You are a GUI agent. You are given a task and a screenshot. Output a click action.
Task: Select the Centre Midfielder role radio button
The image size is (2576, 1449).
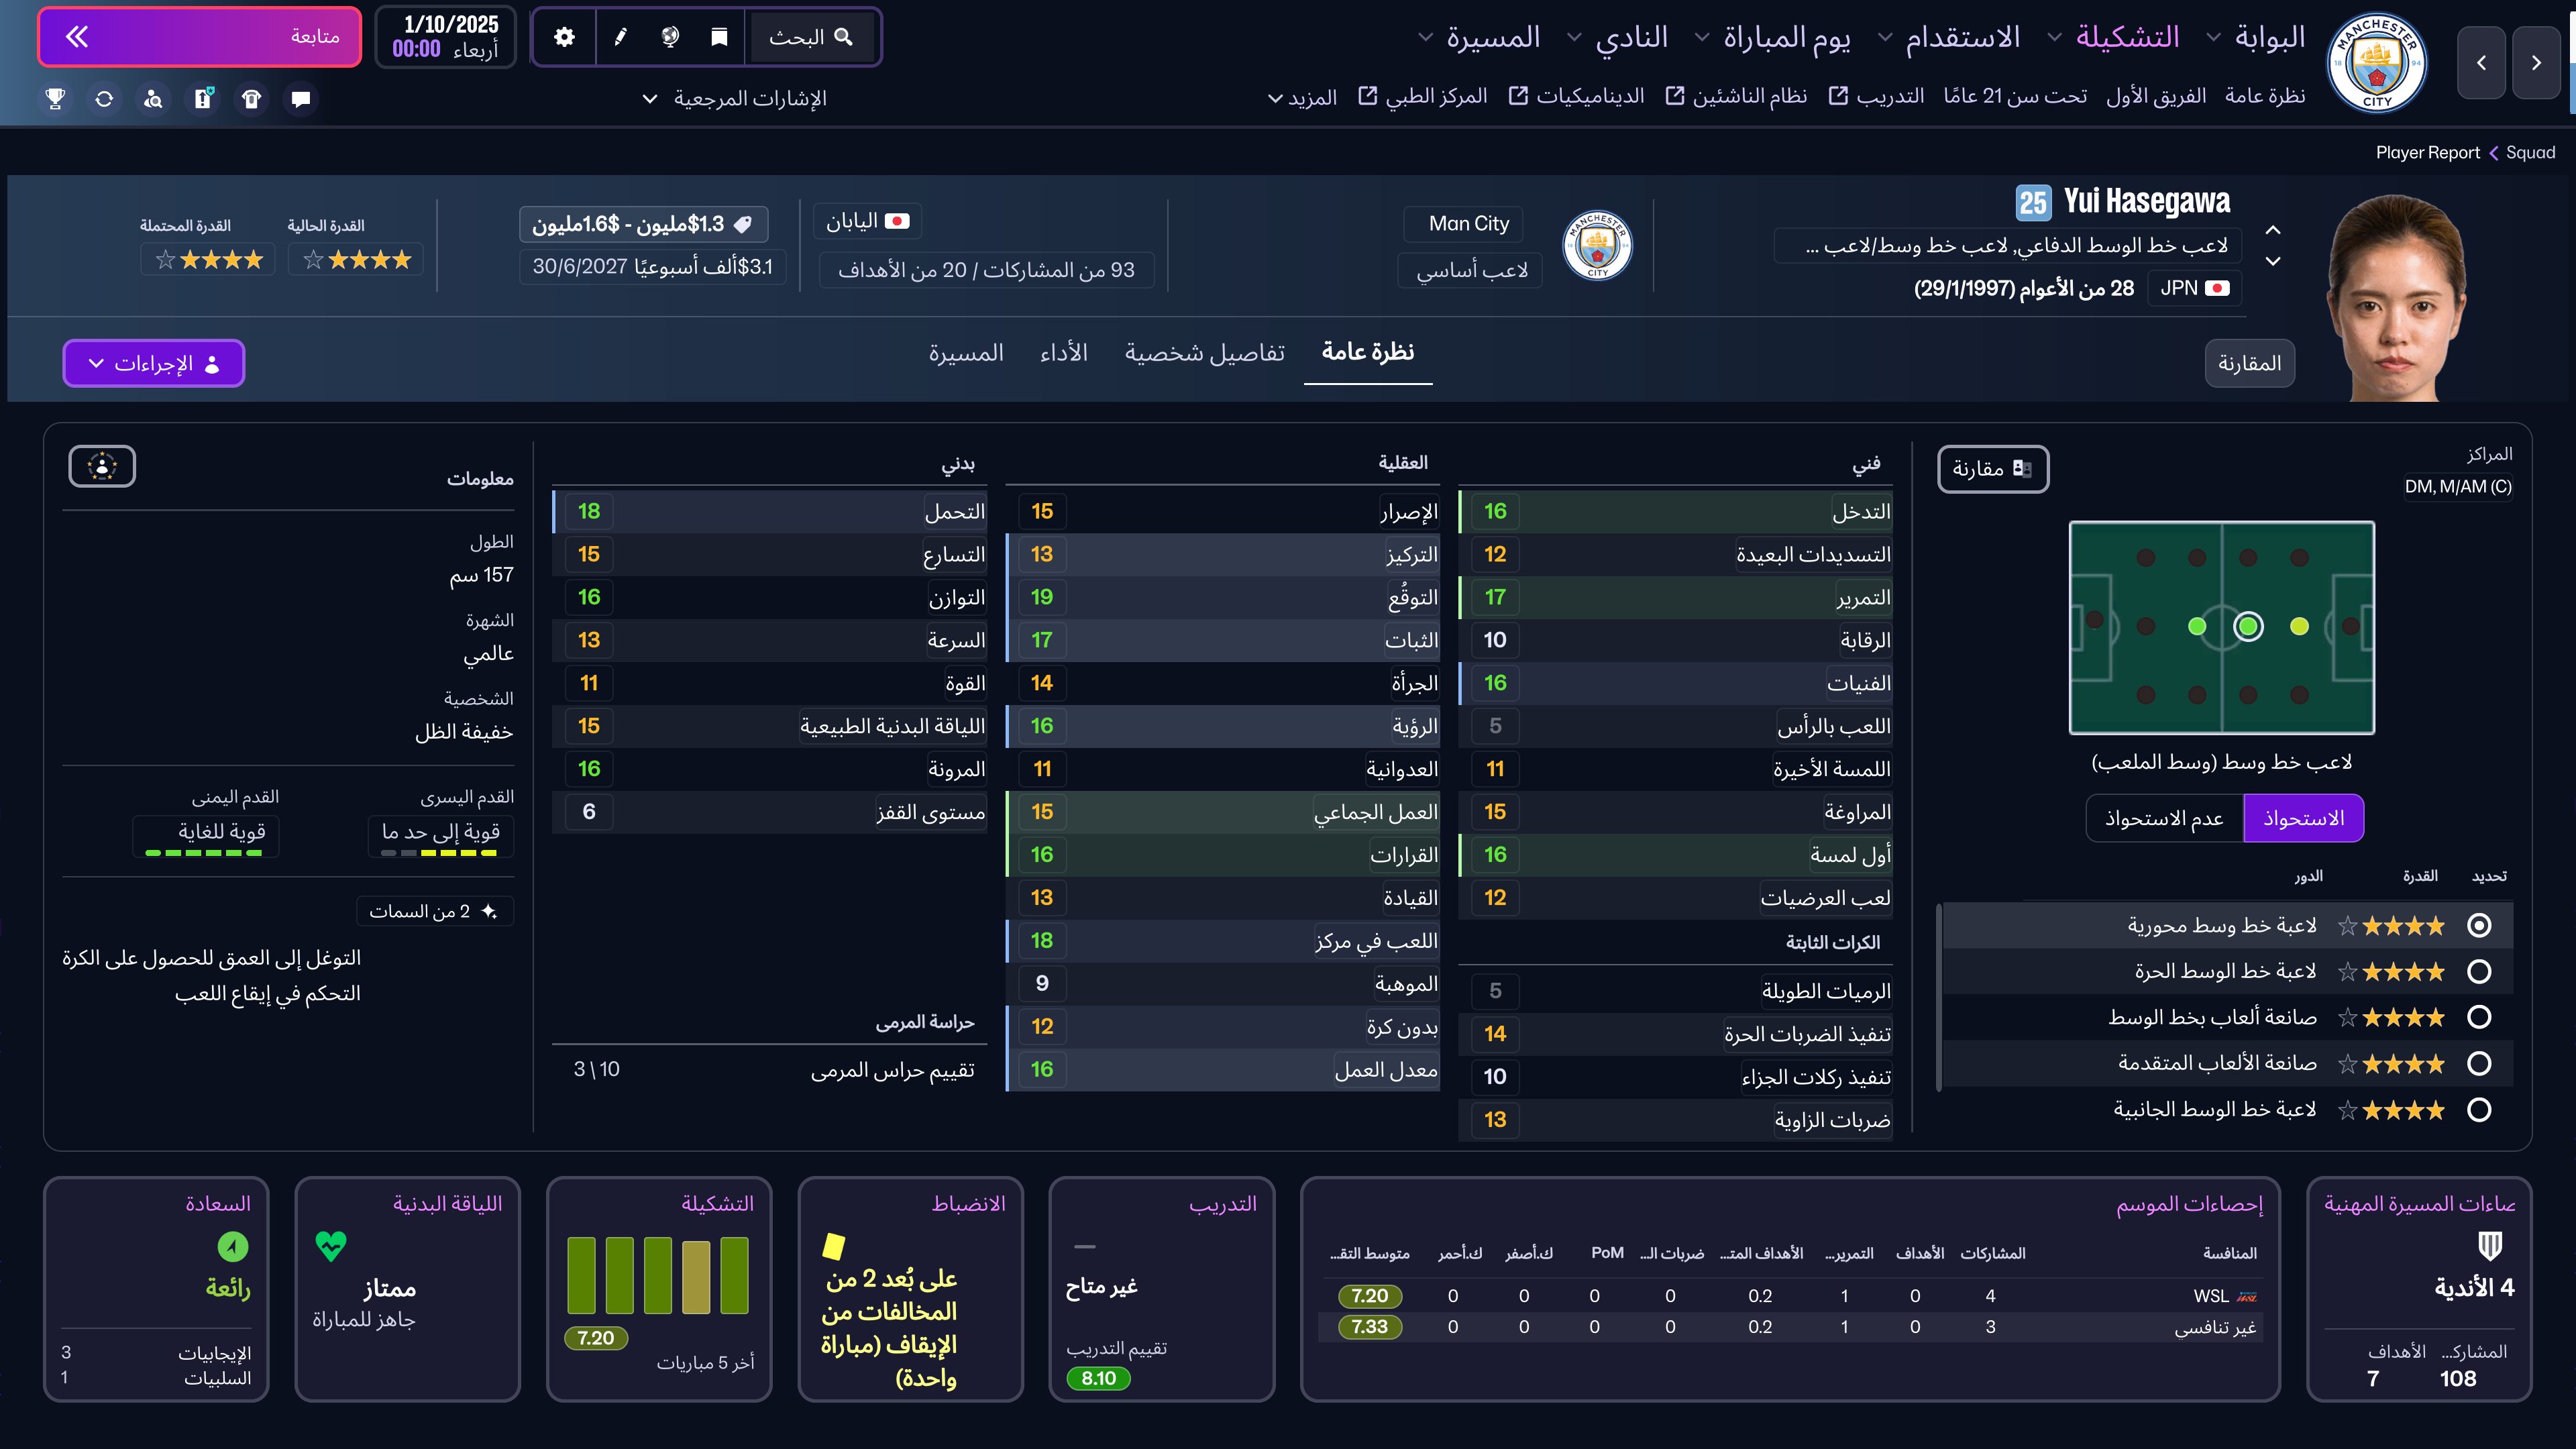(2478, 925)
